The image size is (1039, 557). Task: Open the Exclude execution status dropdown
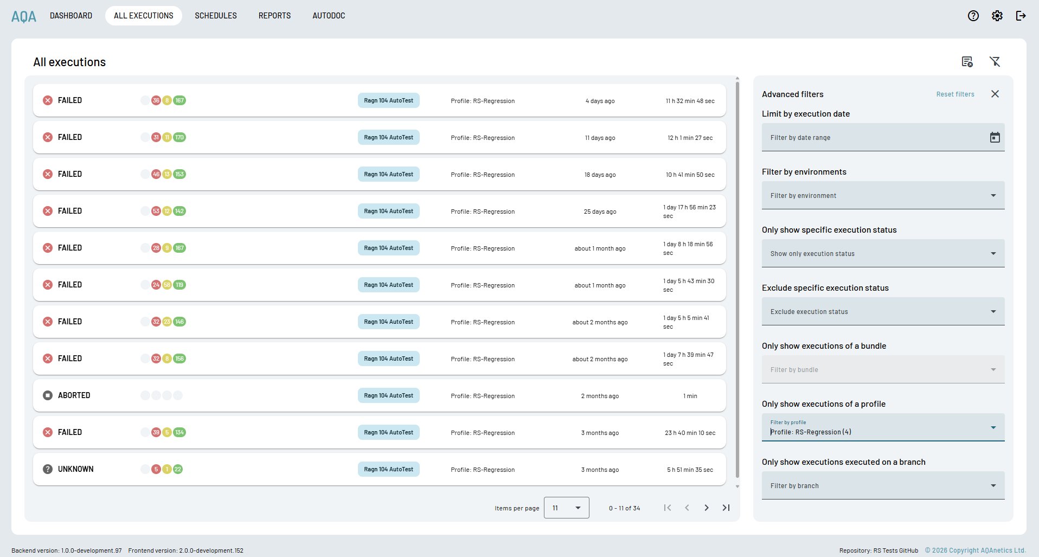point(883,311)
